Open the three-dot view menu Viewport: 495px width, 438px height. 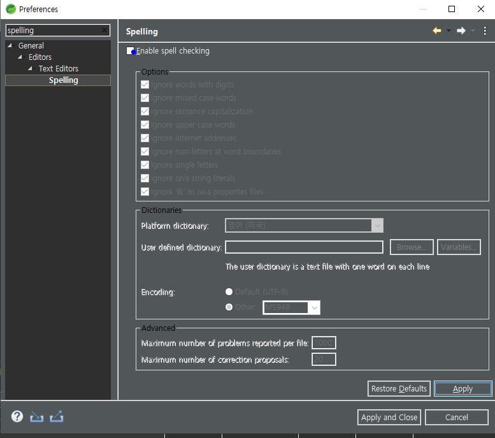coord(485,31)
